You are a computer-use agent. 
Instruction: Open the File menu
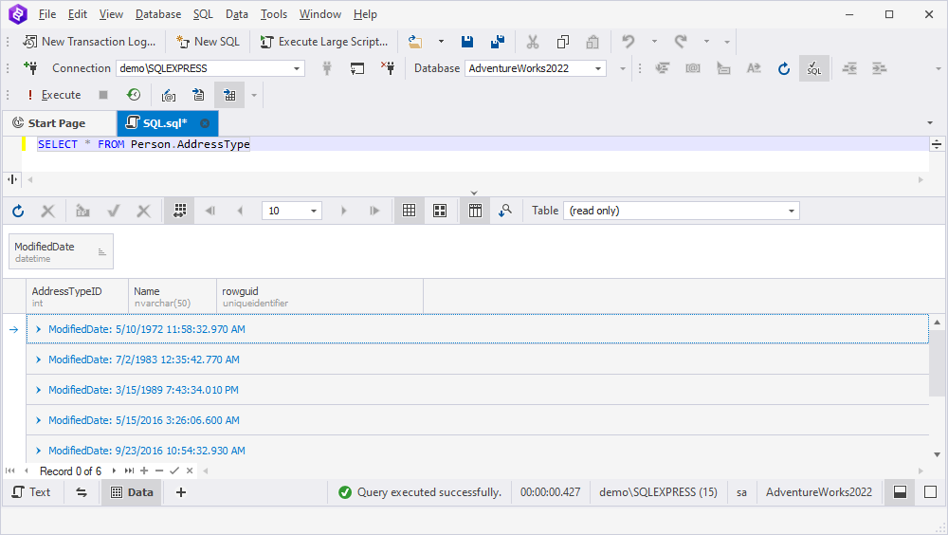tap(47, 14)
